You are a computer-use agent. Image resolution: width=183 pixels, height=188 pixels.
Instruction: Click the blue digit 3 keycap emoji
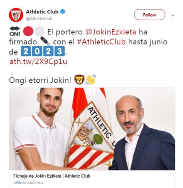[x=59, y=51]
